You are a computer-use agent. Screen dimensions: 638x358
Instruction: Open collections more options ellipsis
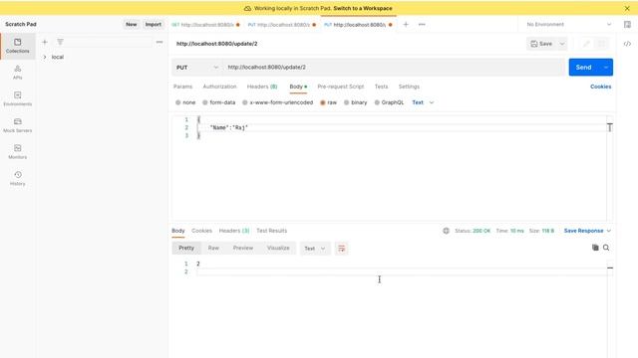159,42
